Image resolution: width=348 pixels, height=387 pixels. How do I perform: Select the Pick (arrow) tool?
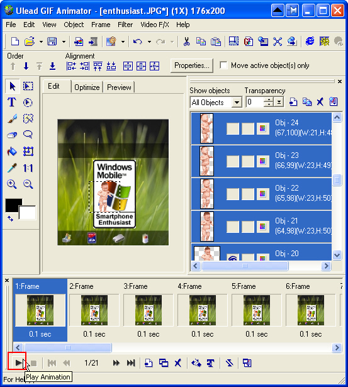click(x=12, y=86)
